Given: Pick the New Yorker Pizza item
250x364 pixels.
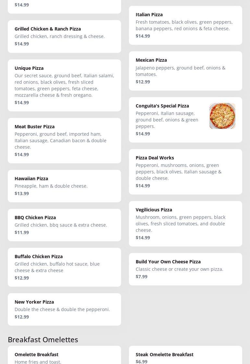Looking at the screenshot, I should [x=64, y=309].
